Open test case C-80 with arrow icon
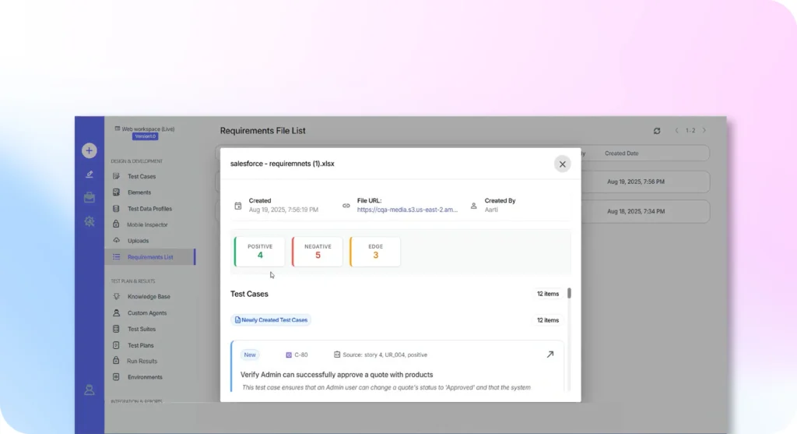The width and height of the screenshot is (797, 434). click(x=550, y=355)
